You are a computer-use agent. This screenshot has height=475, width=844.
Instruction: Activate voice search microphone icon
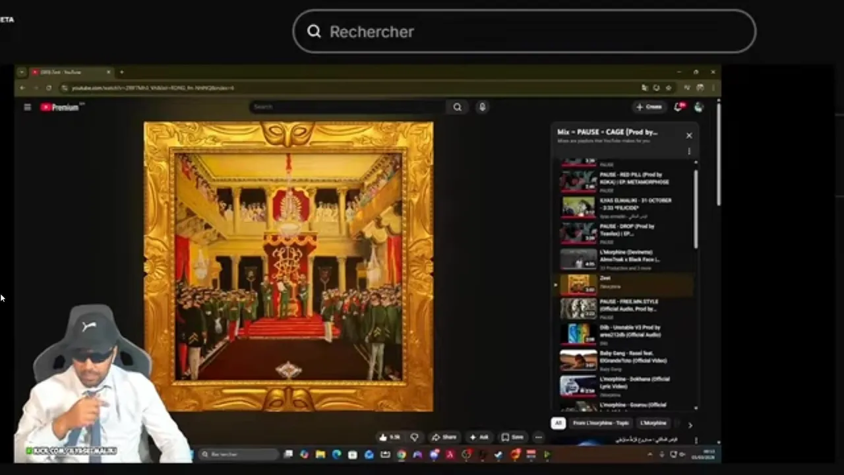pyautogui.click(x=482, y=107)
